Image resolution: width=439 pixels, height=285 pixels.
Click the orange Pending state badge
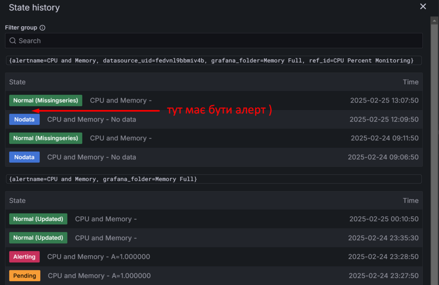click(x=25, y=276)
